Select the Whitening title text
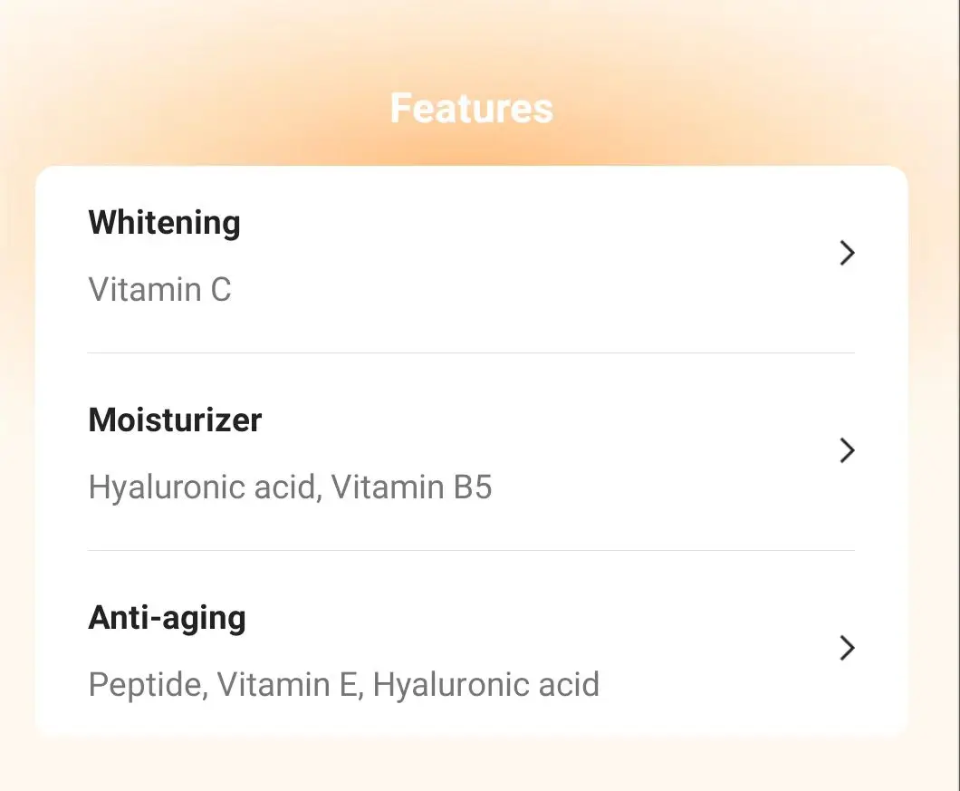Viewport: 960px width, 791px height. (x=164, y=223)
